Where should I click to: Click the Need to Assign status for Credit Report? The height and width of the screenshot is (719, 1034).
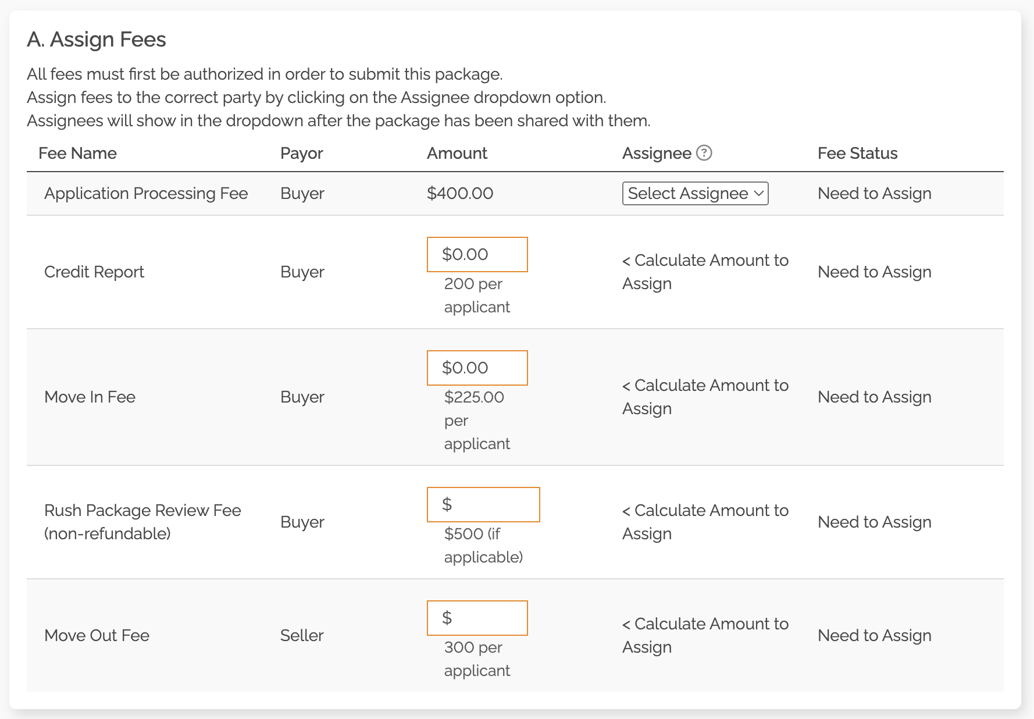pos(874,272)
